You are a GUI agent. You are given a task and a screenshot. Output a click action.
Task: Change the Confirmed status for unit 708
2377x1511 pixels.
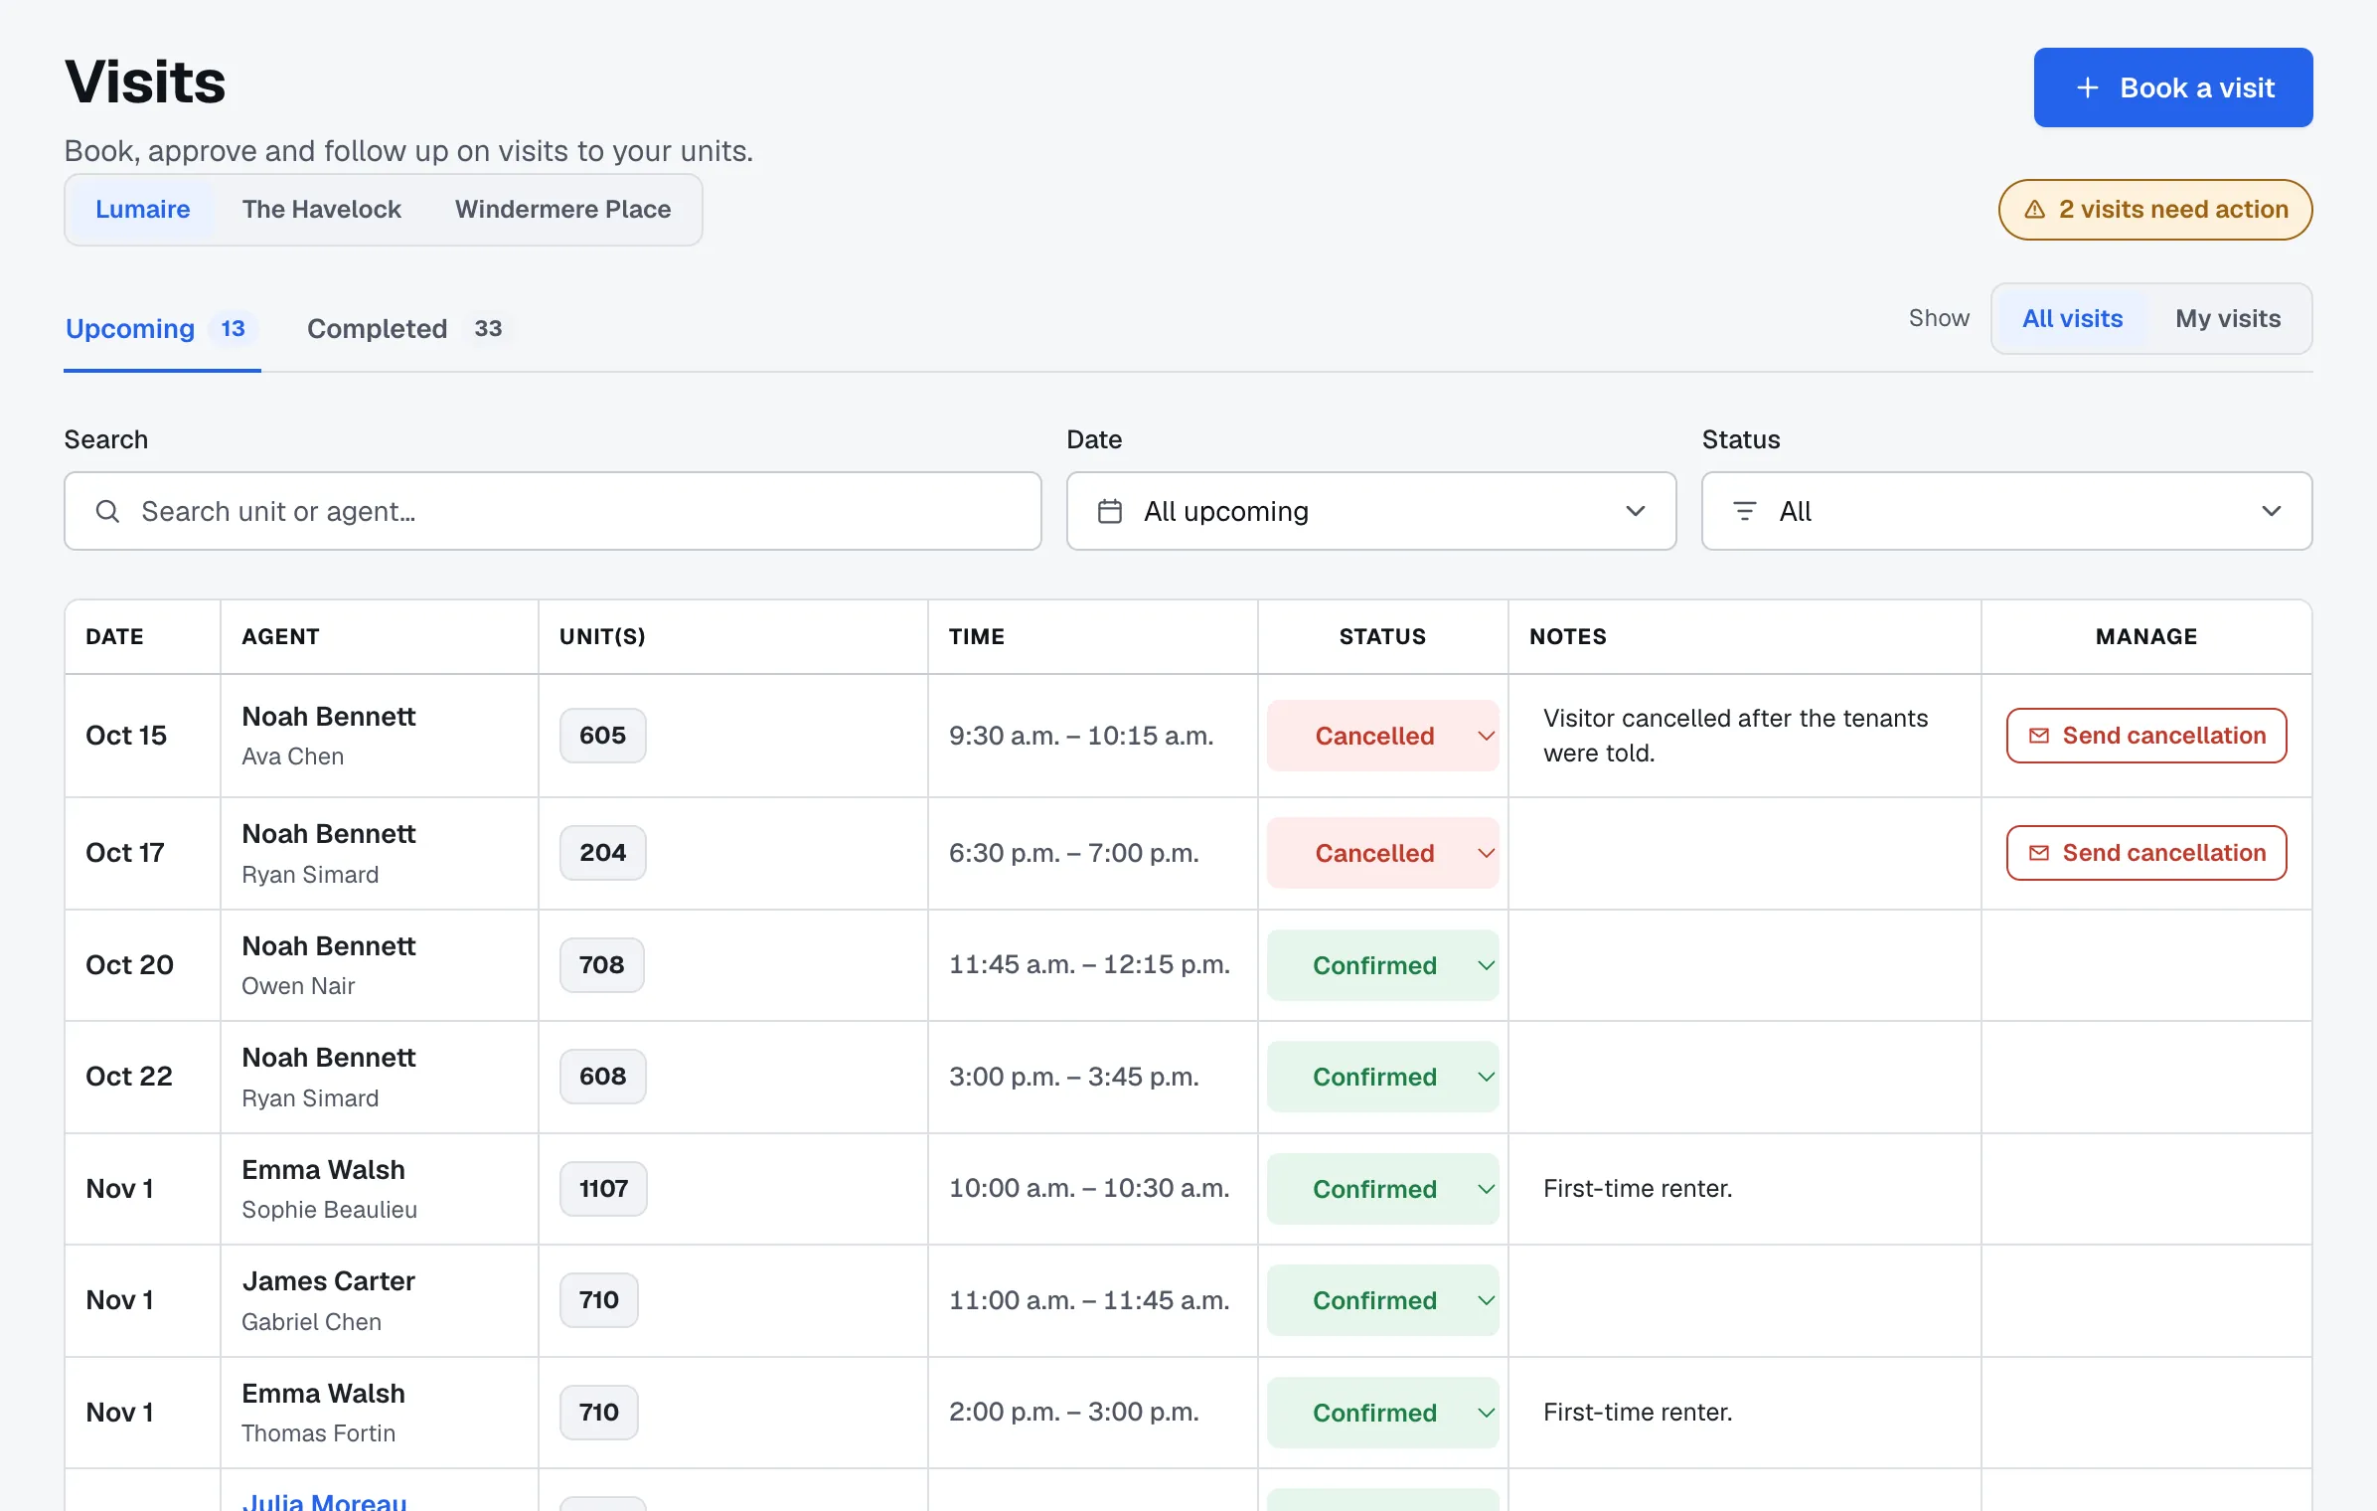[1382, 965]
